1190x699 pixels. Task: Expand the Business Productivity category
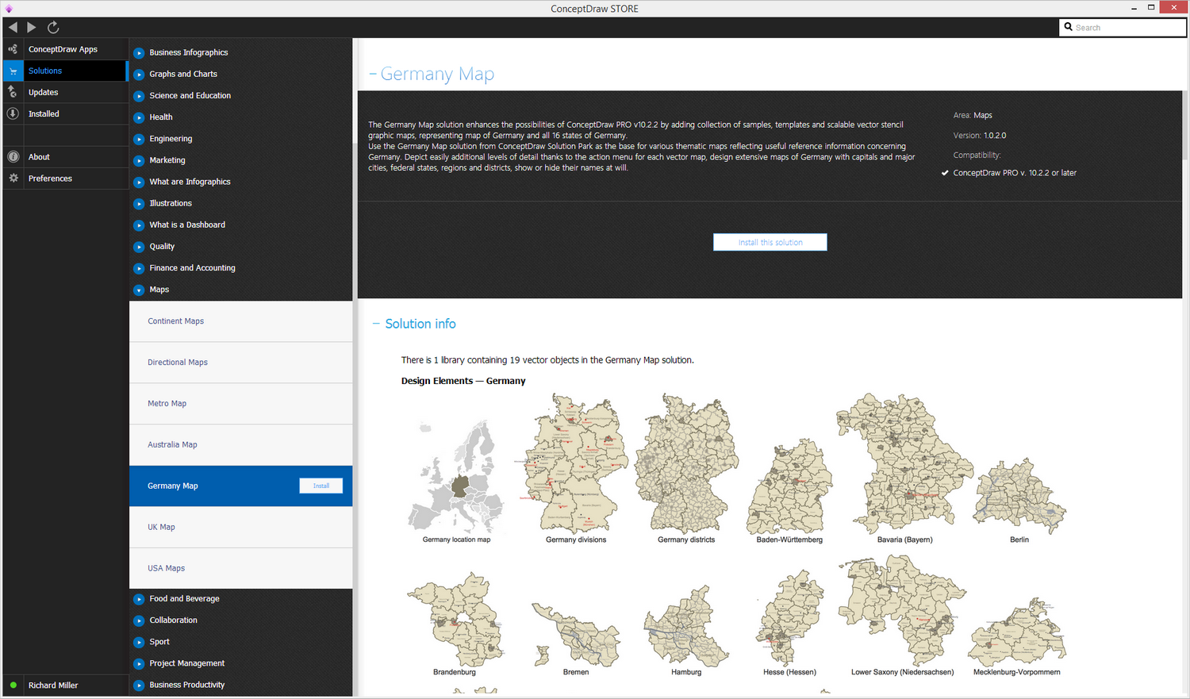139,686
